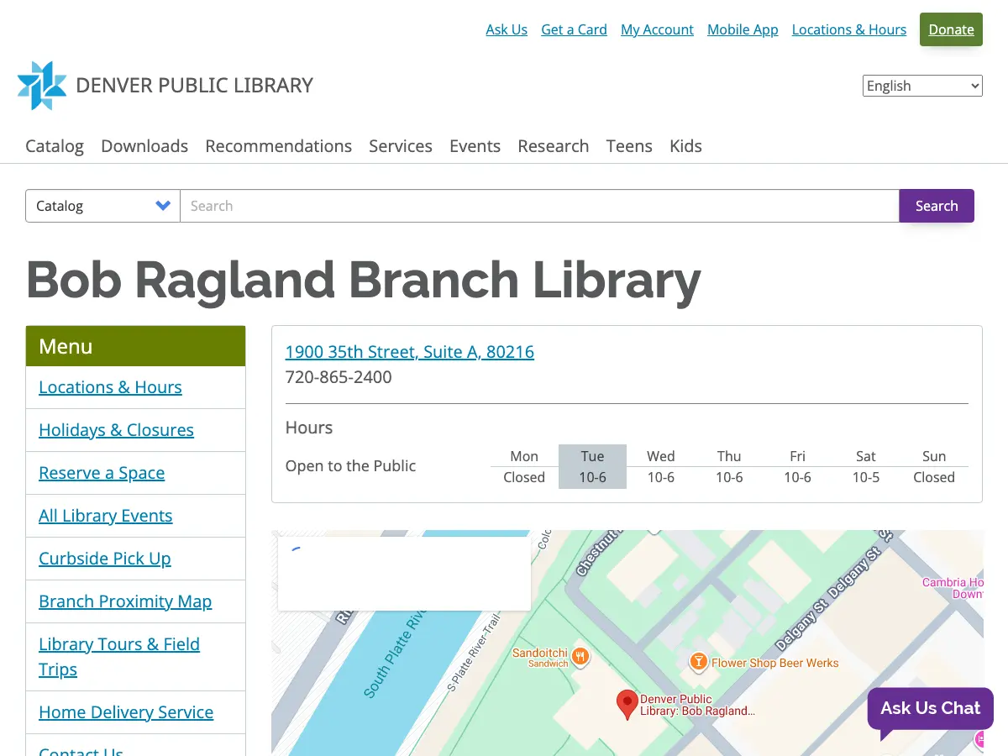Open the Catalog search scope dropdown
The height and width of the screenshot is (756, 1008).
[x=102, y=206]
